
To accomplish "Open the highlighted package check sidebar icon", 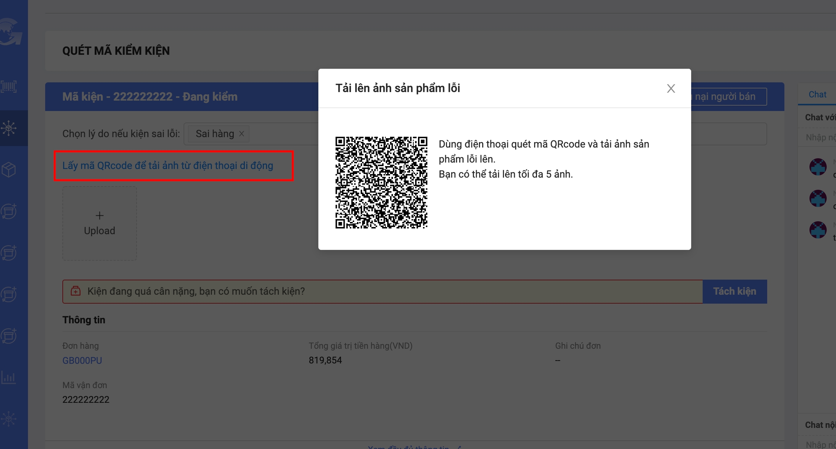I will click(9, 128).
